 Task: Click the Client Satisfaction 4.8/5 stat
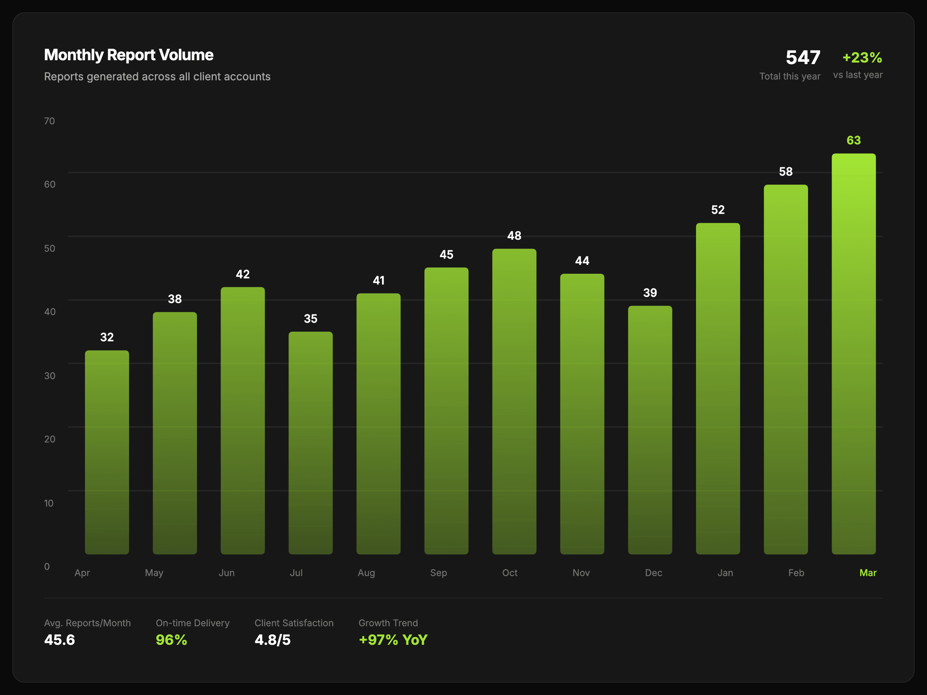coord(272,640)
